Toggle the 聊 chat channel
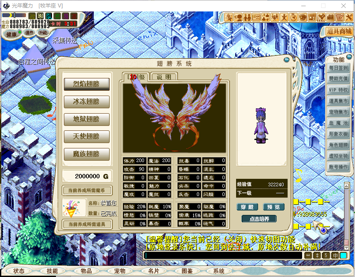The height and width of the screenshot is (277, 355). pyautogui.click(x=41, y=16)
